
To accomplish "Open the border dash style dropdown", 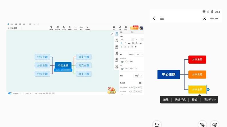I will (x=131, y=68).
